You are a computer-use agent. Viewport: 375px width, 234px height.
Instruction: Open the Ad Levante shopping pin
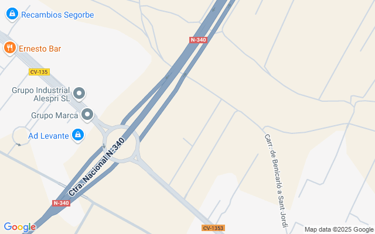78,135
